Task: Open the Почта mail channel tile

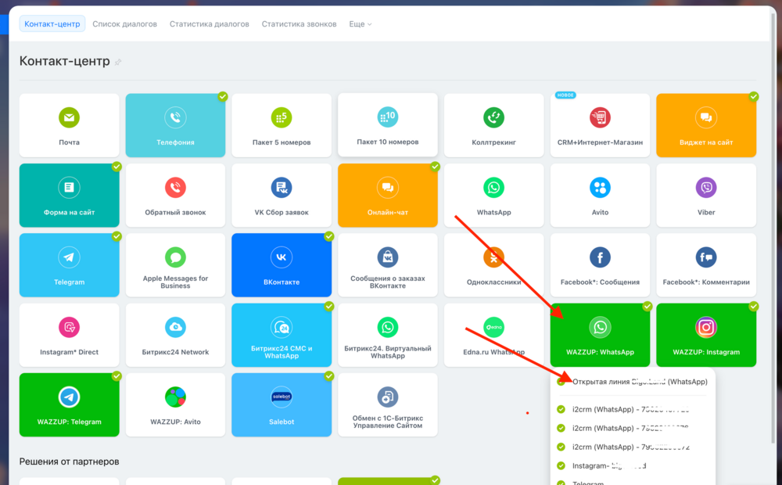Action: coord(70,125)
